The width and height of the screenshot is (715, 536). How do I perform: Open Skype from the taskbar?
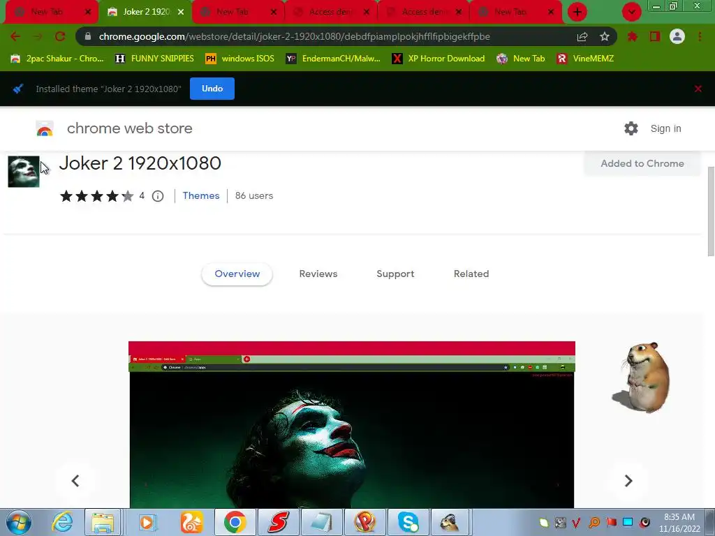coord(408,522)
